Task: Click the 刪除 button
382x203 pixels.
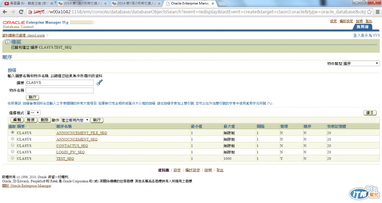Action: point(44,120)
